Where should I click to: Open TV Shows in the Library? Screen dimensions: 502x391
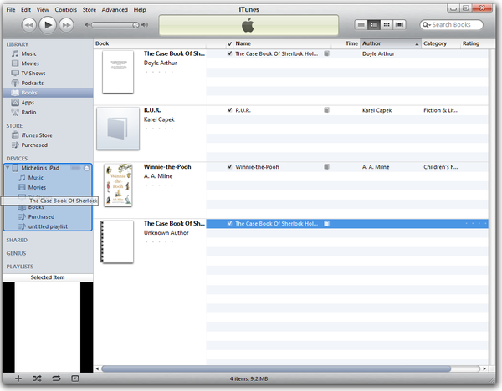pos(33,74)
